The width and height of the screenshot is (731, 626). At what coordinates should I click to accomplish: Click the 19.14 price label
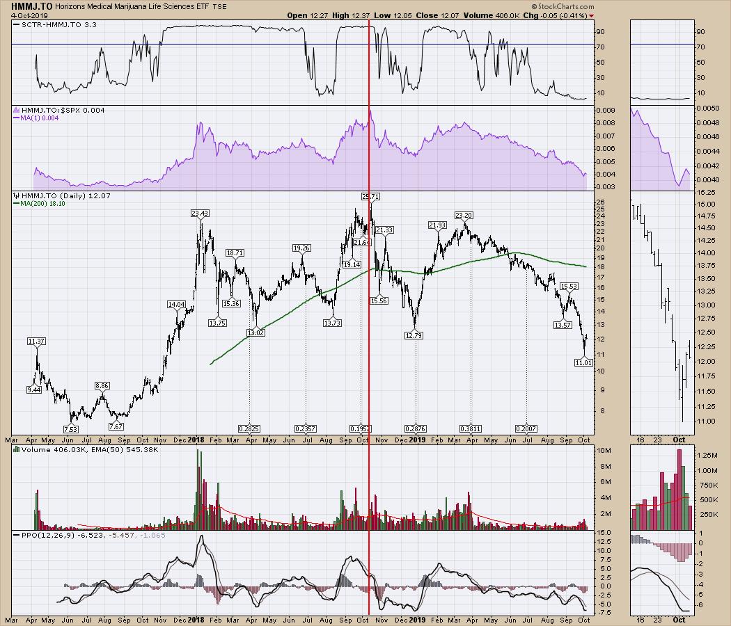352,264
